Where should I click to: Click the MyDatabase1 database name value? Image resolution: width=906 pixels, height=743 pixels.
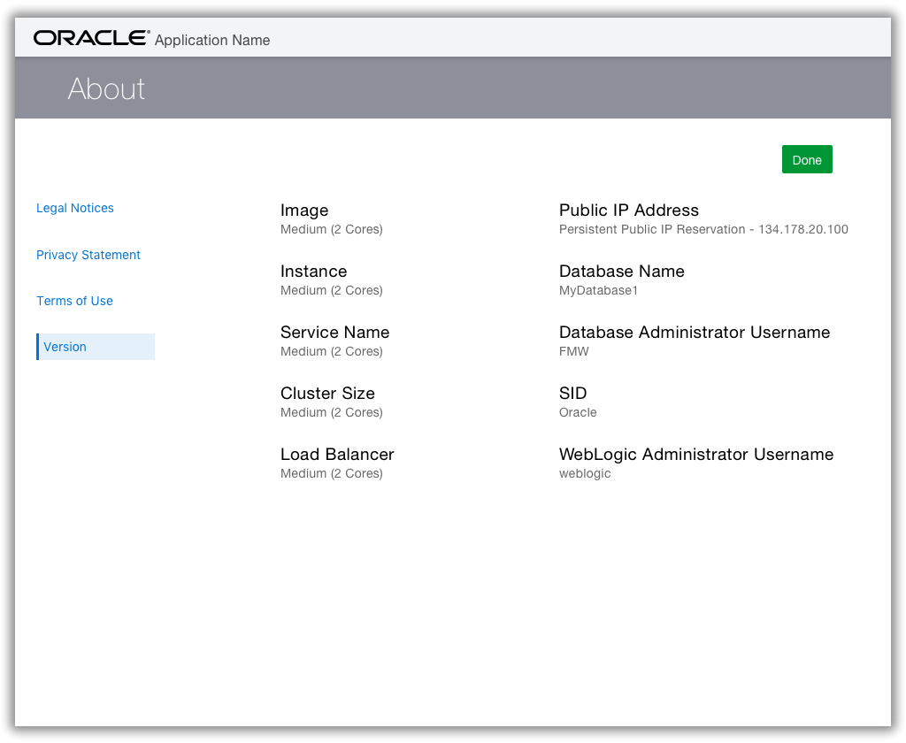click(598, 291)
